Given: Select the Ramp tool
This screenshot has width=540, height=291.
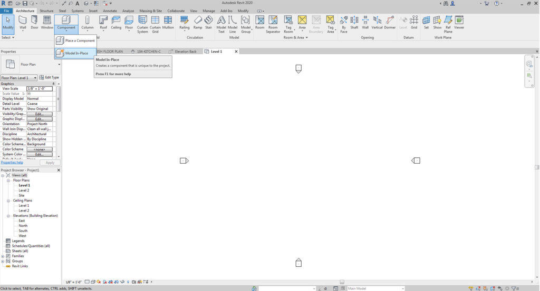Looking at the screenshot, I should pyautogui.click(x=198, y=23).
